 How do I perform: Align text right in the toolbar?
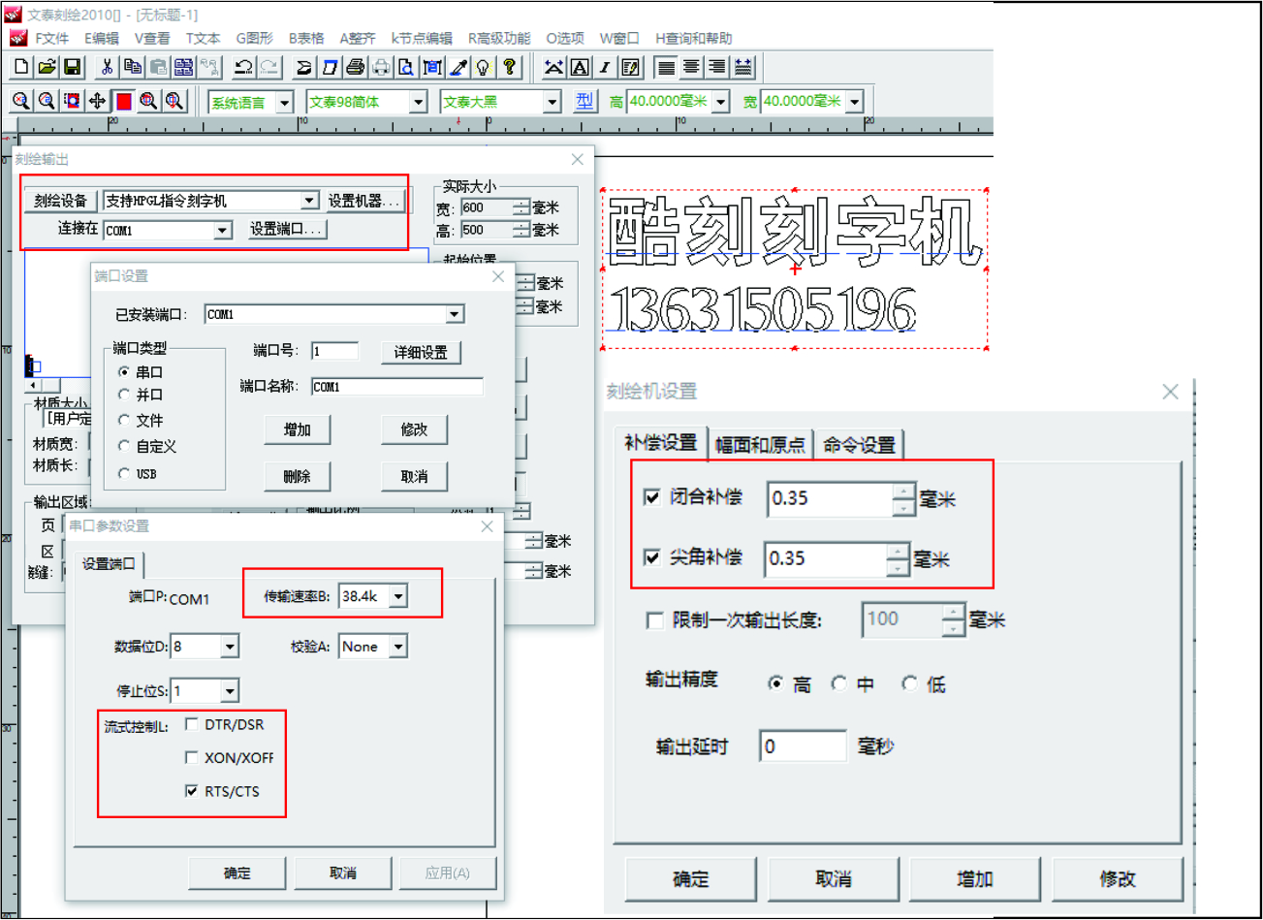(716, 67)
